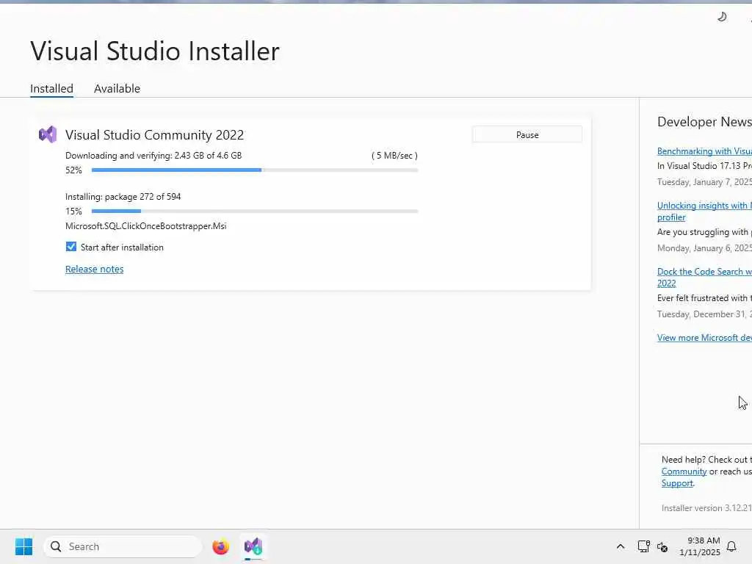The height and width of the screenshot is (564, 752).
Task: Click the muted volume tray icon
Action: coord(662,546)
